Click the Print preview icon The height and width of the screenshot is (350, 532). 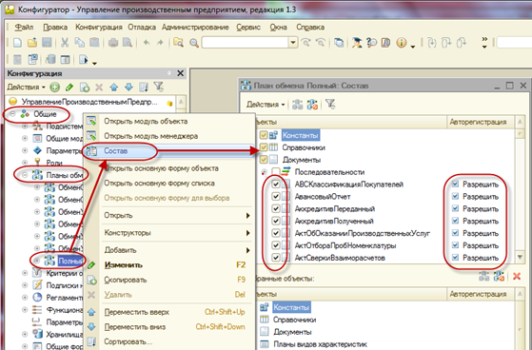[x=128, y=43]
